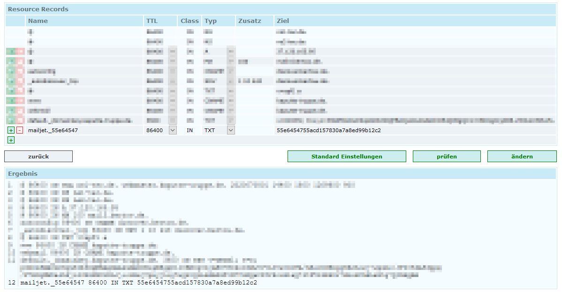Select the empty Zusatz field of the mailjet record

(x=255, y=130)
